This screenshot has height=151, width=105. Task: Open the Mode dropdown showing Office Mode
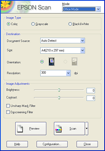(x=81, y=9)
